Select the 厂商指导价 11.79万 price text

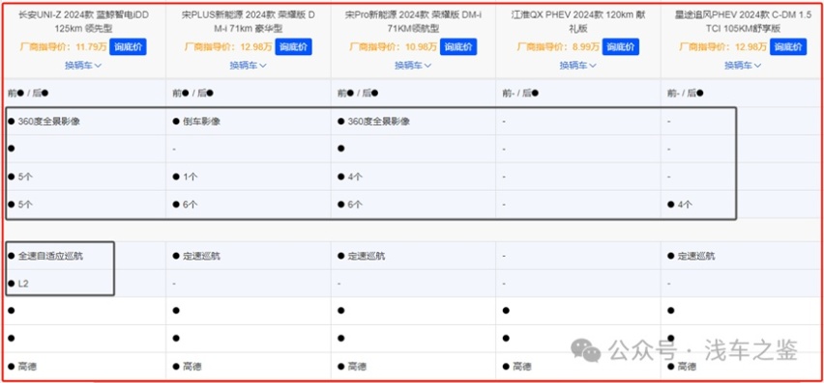click(x=63, y=47)
